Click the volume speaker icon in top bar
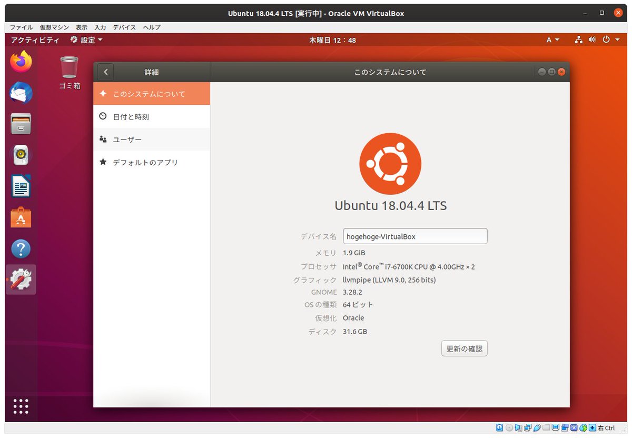The height and width of the screenshot is (438, 632). 592,40
